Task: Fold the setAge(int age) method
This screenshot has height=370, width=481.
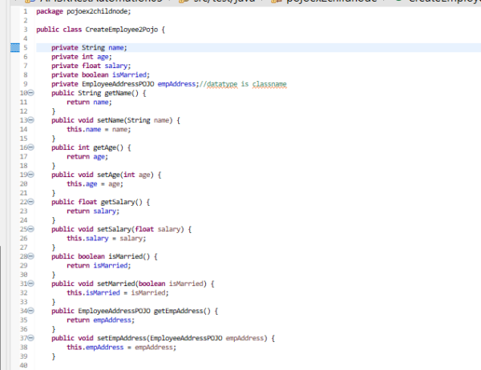Action: (x=31, y=175)
